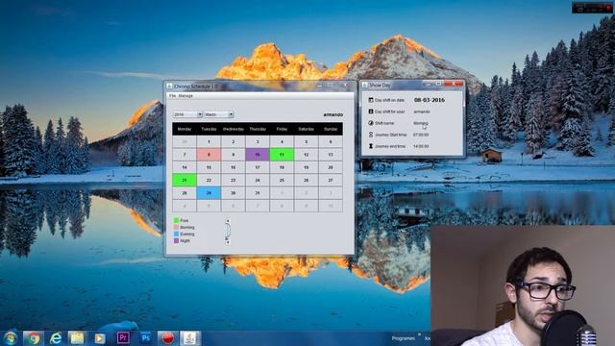615x346 pixels.
Task: Click the legend scrollbar up arrow
Action: tap(228, 221)
